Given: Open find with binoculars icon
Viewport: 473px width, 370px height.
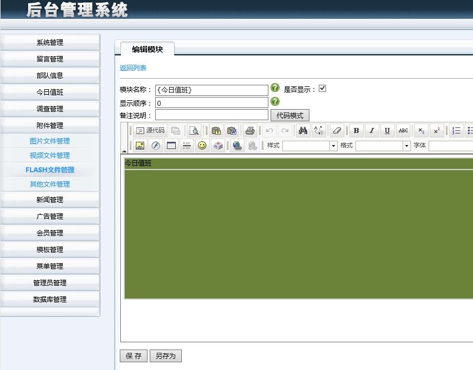Looking at the screenshot, I should 303,131.
